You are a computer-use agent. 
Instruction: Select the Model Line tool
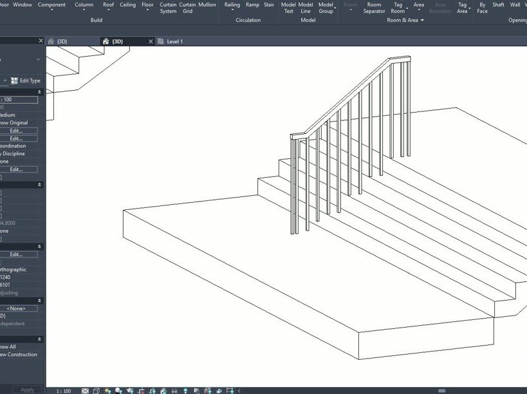306,8
